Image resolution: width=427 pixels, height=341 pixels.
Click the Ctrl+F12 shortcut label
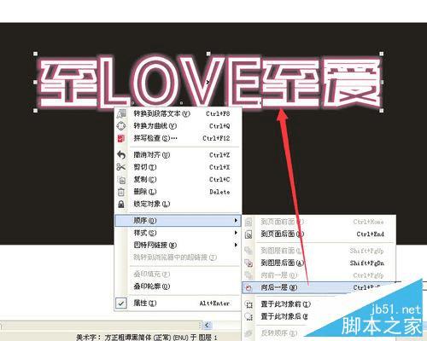216,138
